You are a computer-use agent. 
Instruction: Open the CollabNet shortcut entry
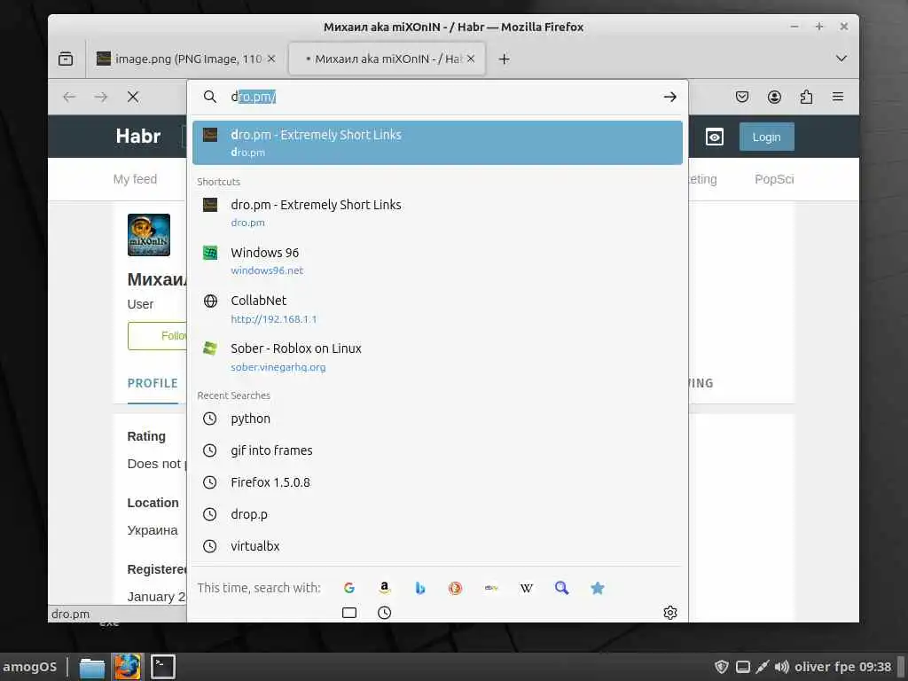pos(437,309)
